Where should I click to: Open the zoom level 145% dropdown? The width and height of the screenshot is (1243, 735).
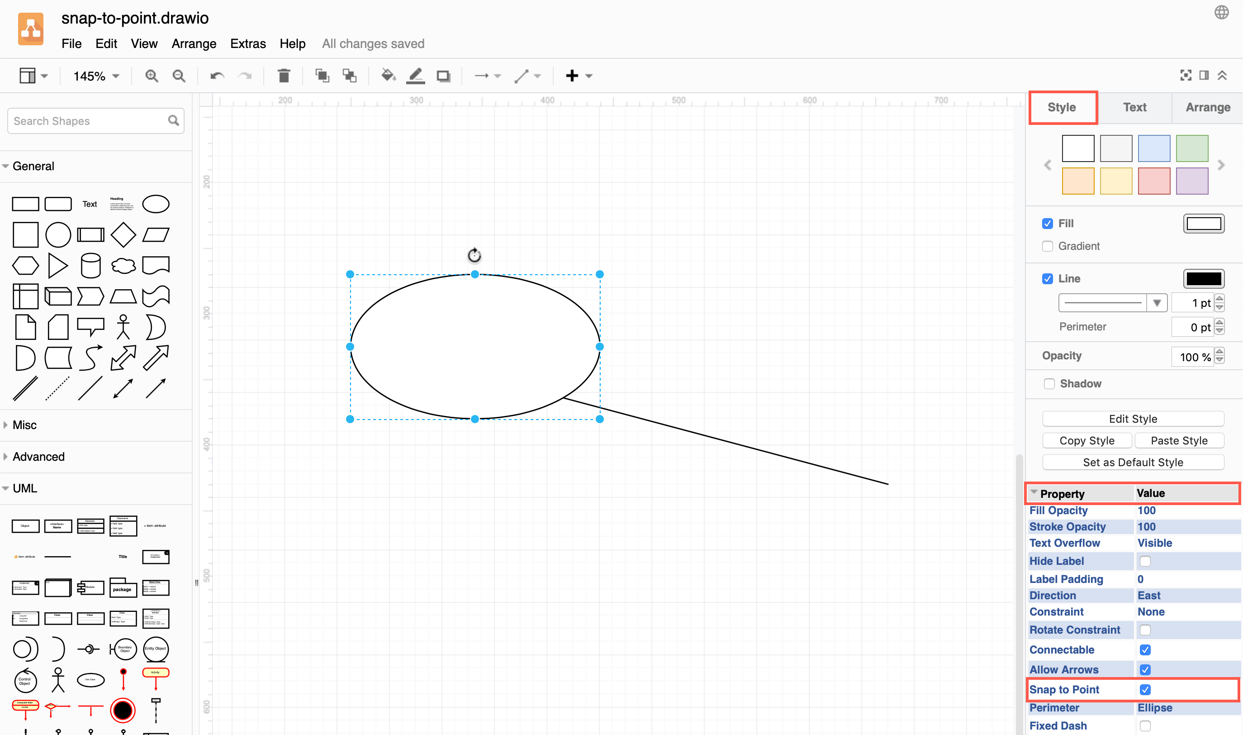coord(95,75)
